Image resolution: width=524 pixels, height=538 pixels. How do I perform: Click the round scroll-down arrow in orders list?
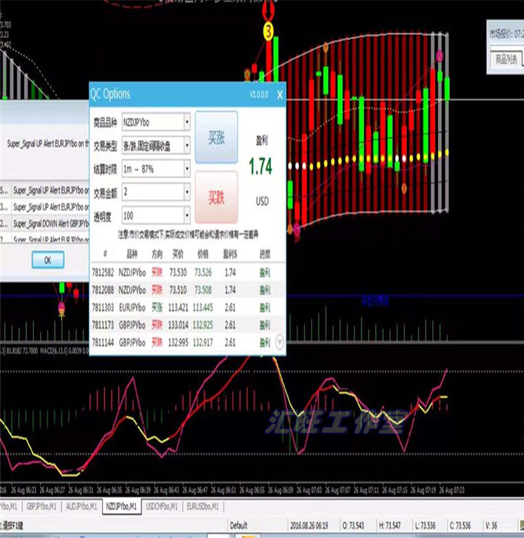pyautogui.click(x=279, y=341)
